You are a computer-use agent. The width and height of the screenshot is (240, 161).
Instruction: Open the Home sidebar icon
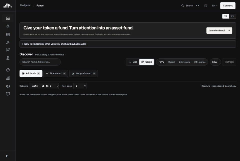tap(8, 18)
